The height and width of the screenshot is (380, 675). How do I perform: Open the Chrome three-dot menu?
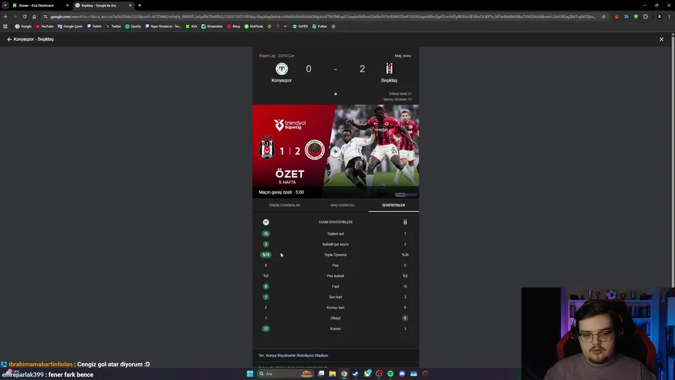669,16
